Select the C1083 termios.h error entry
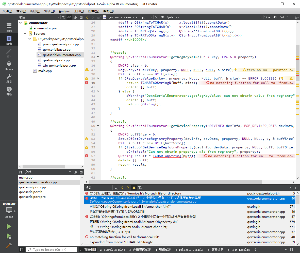Viewport: 300px width, 253px height. coord(135,193)
